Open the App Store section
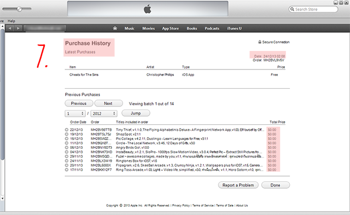 [170, 28]
